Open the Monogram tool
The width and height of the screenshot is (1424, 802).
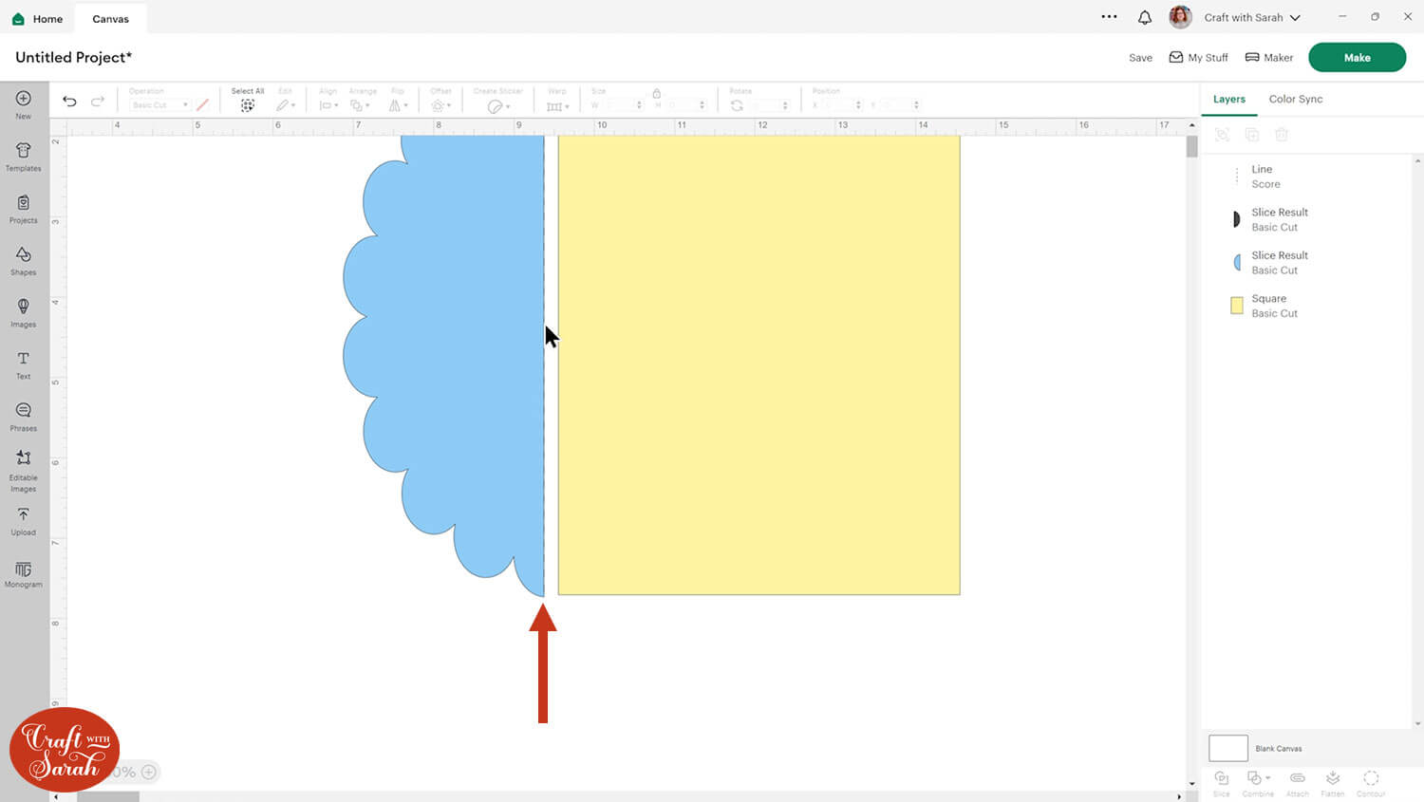(x=23, y=574)
